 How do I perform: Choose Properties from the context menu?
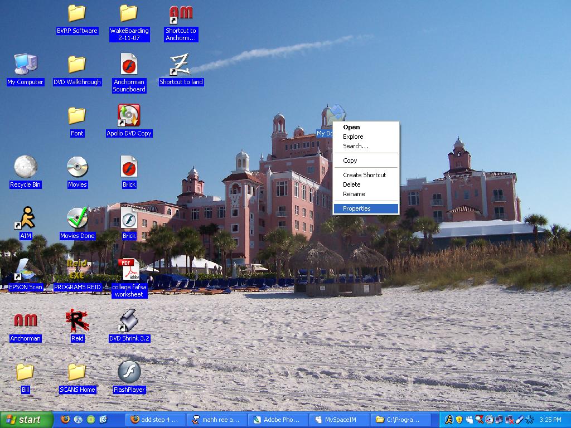pos(366,208)
